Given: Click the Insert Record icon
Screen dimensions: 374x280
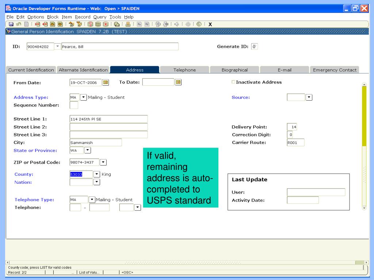Looking at the screenshot, I should [x=38, y=24].
